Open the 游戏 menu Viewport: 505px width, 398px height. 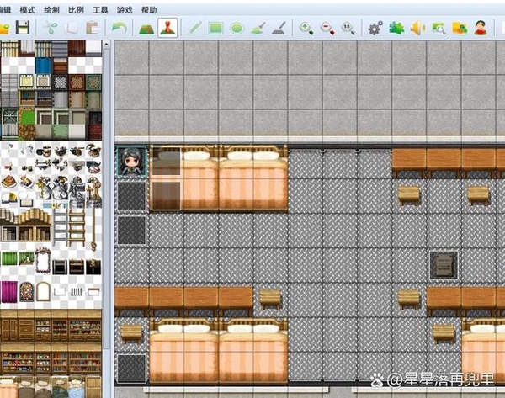pyautogui.click(x=125, y=10)
